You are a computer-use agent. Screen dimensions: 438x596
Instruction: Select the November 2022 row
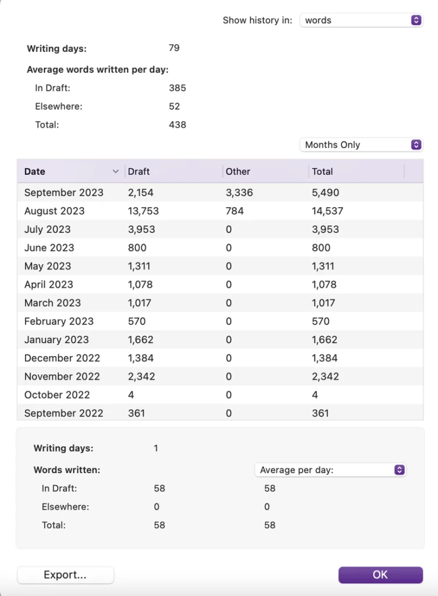(x=220, y=377)
